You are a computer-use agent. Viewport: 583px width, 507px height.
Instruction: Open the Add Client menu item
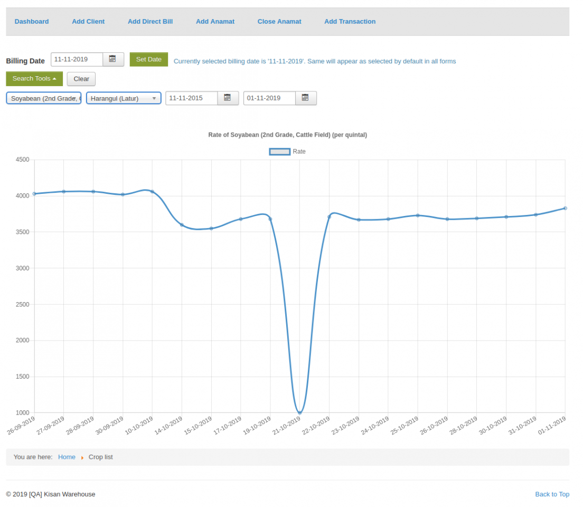coord(88,22)
